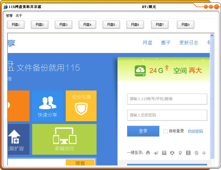The image size is (221, 170).
Task: Click the 安全可靠 shield tile
Action: click(x=81, y=106)
